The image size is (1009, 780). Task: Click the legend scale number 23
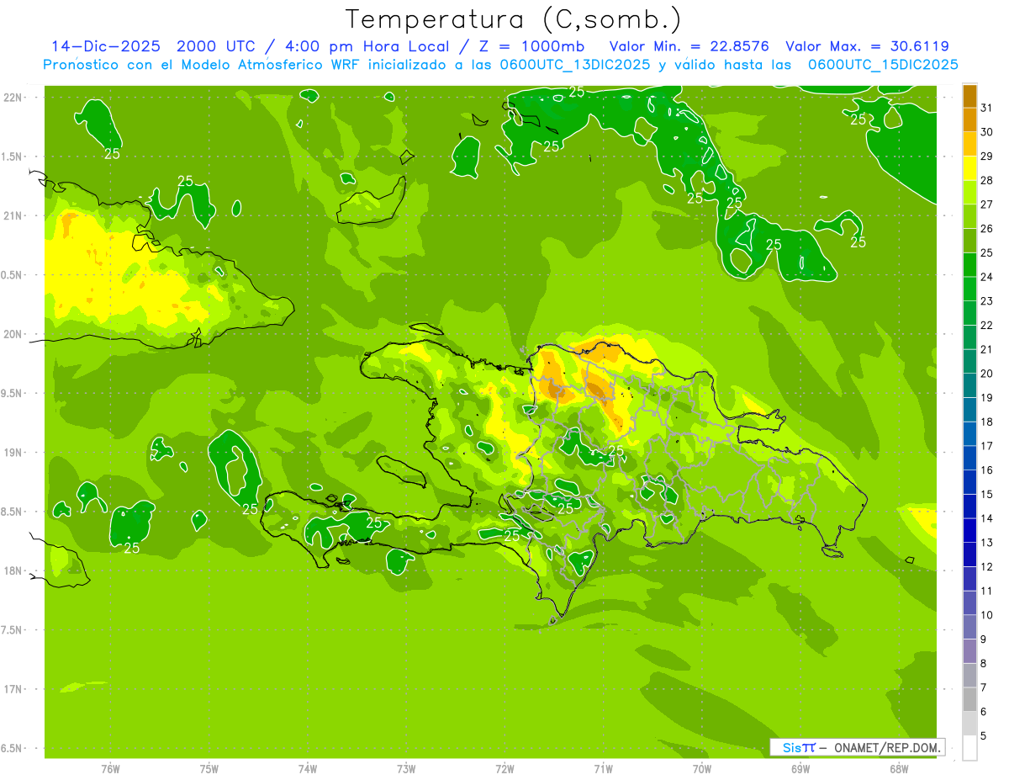click(x=987, y=301)
